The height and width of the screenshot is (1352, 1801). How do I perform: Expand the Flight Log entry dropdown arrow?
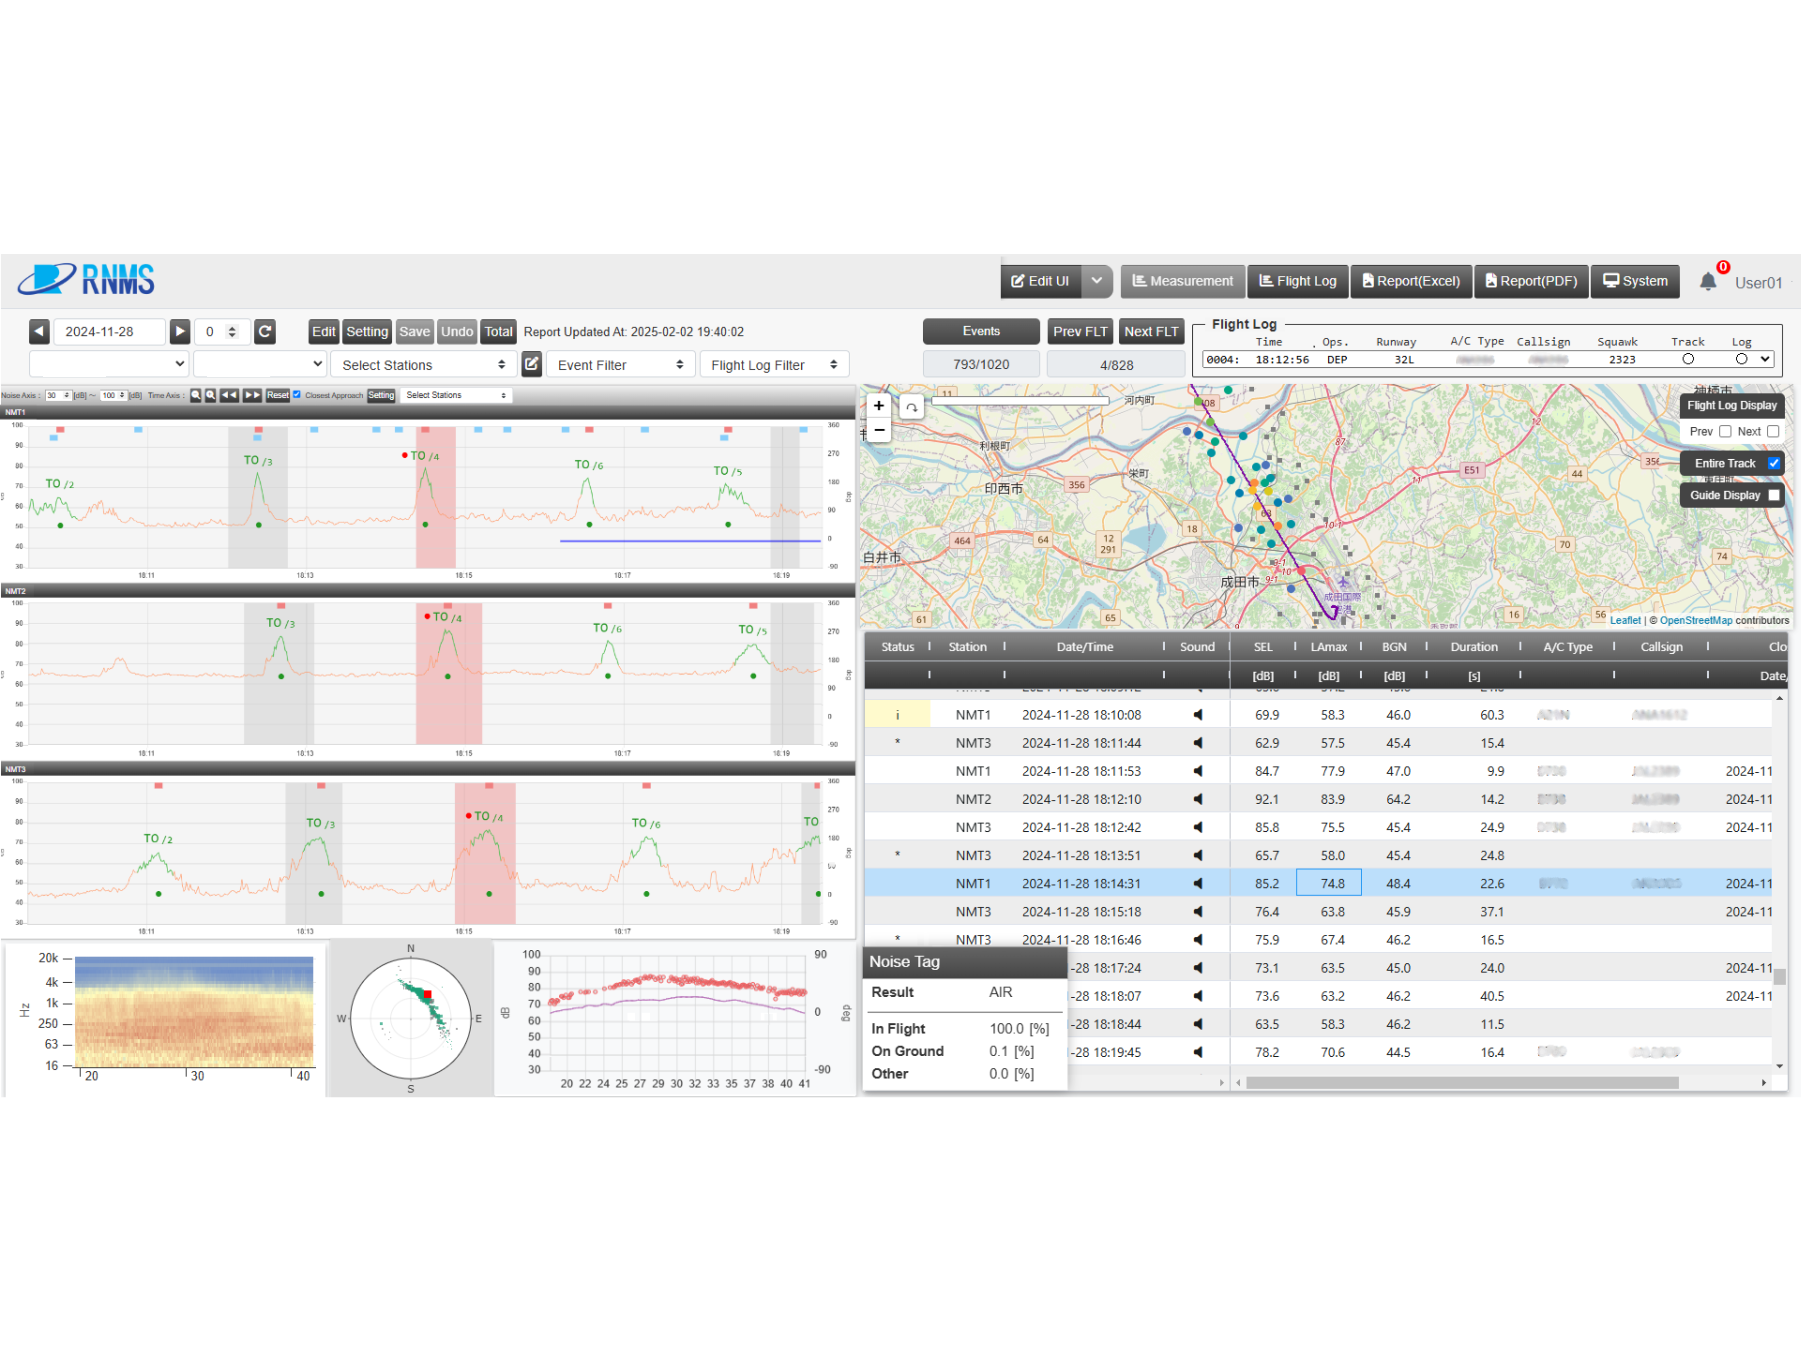click(1764, 359)
